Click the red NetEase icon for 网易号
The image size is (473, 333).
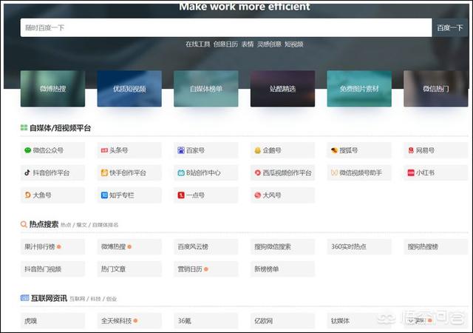coord(411,150)
